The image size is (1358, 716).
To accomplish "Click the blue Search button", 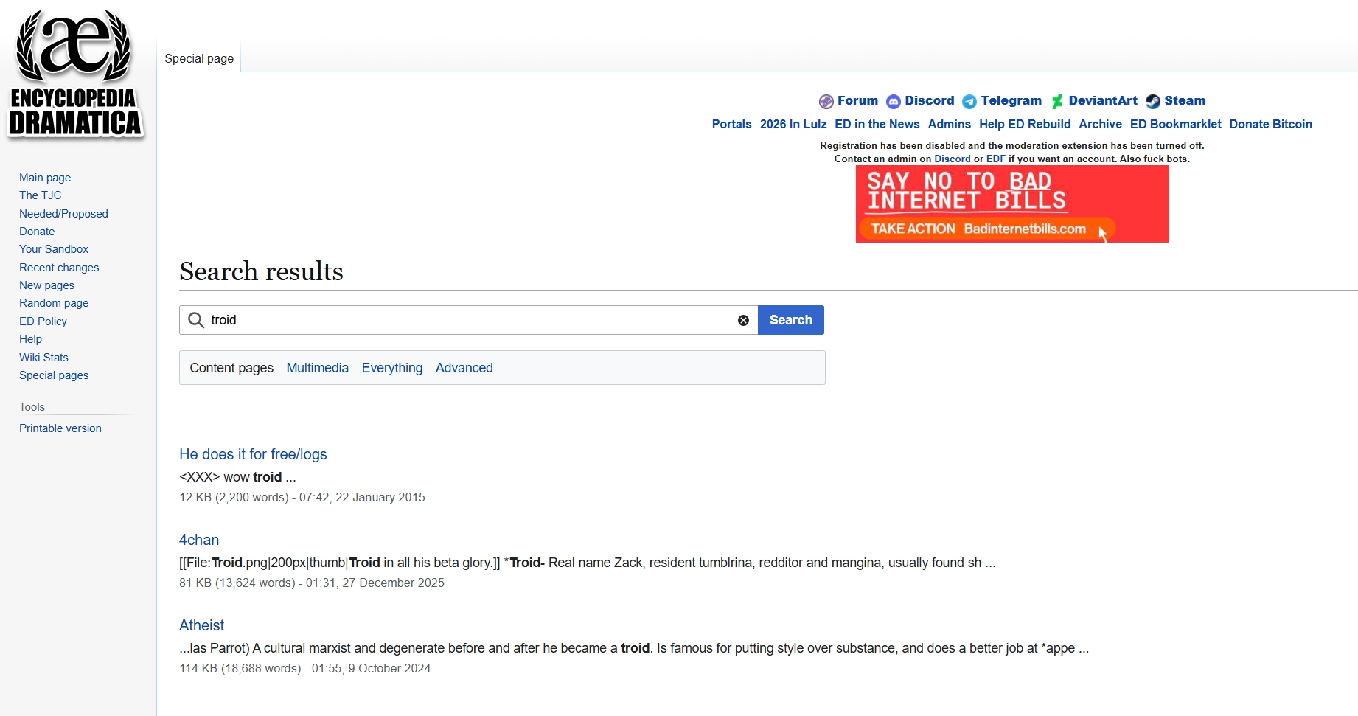I will click(791, 320).
